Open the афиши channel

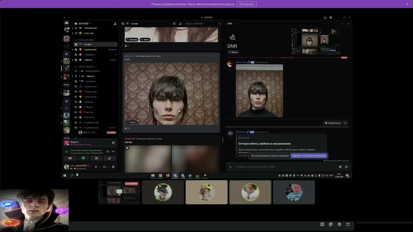click(95, 76)
